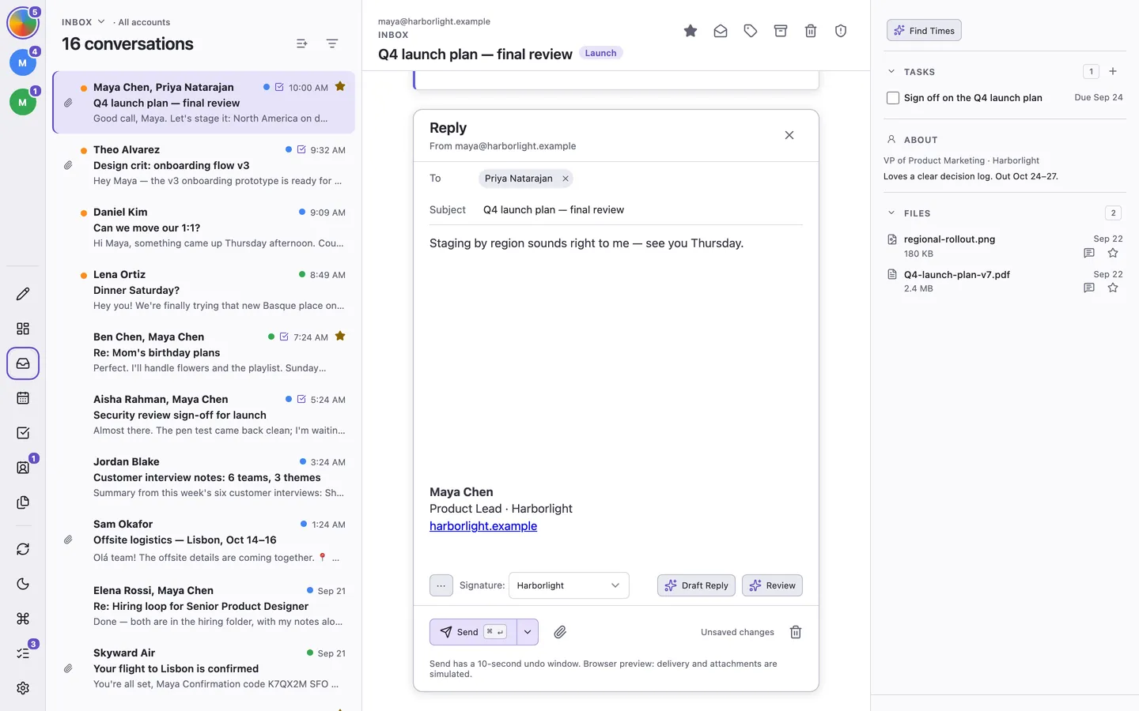The height and width of the screenshot is (711, 1139).
Task: Click the Draft Reply button
Action: point(697,585)
